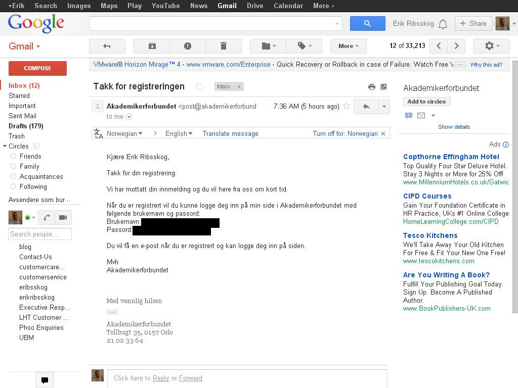Open Starred folder

(19, 95)
